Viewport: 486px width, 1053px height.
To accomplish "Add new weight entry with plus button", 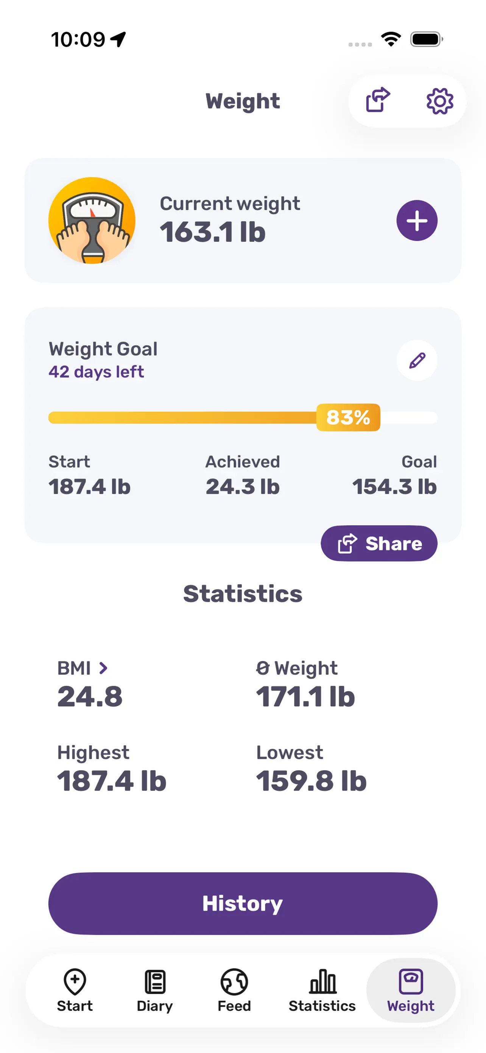I will click(417, 221).
